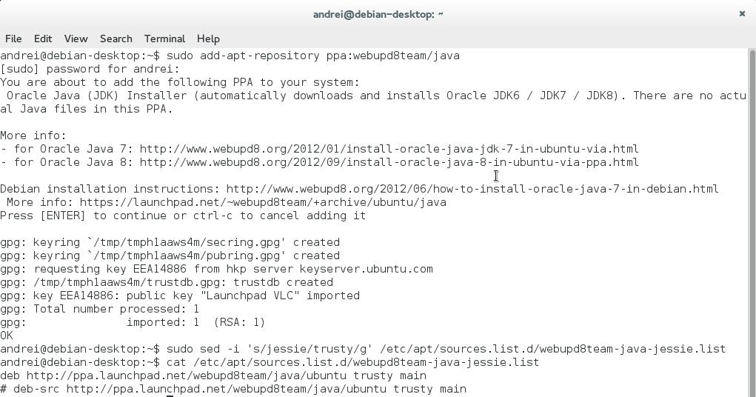Open the File menu
Image resolution: width=756 pixels, height=397 pixels.
click(13, 39)
